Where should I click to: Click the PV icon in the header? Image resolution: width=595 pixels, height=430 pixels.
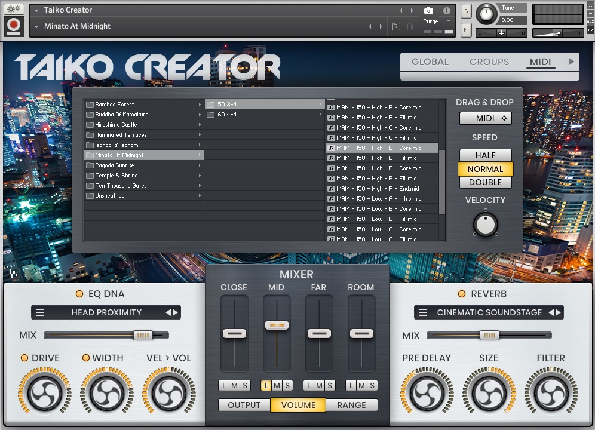coord(590,30)
